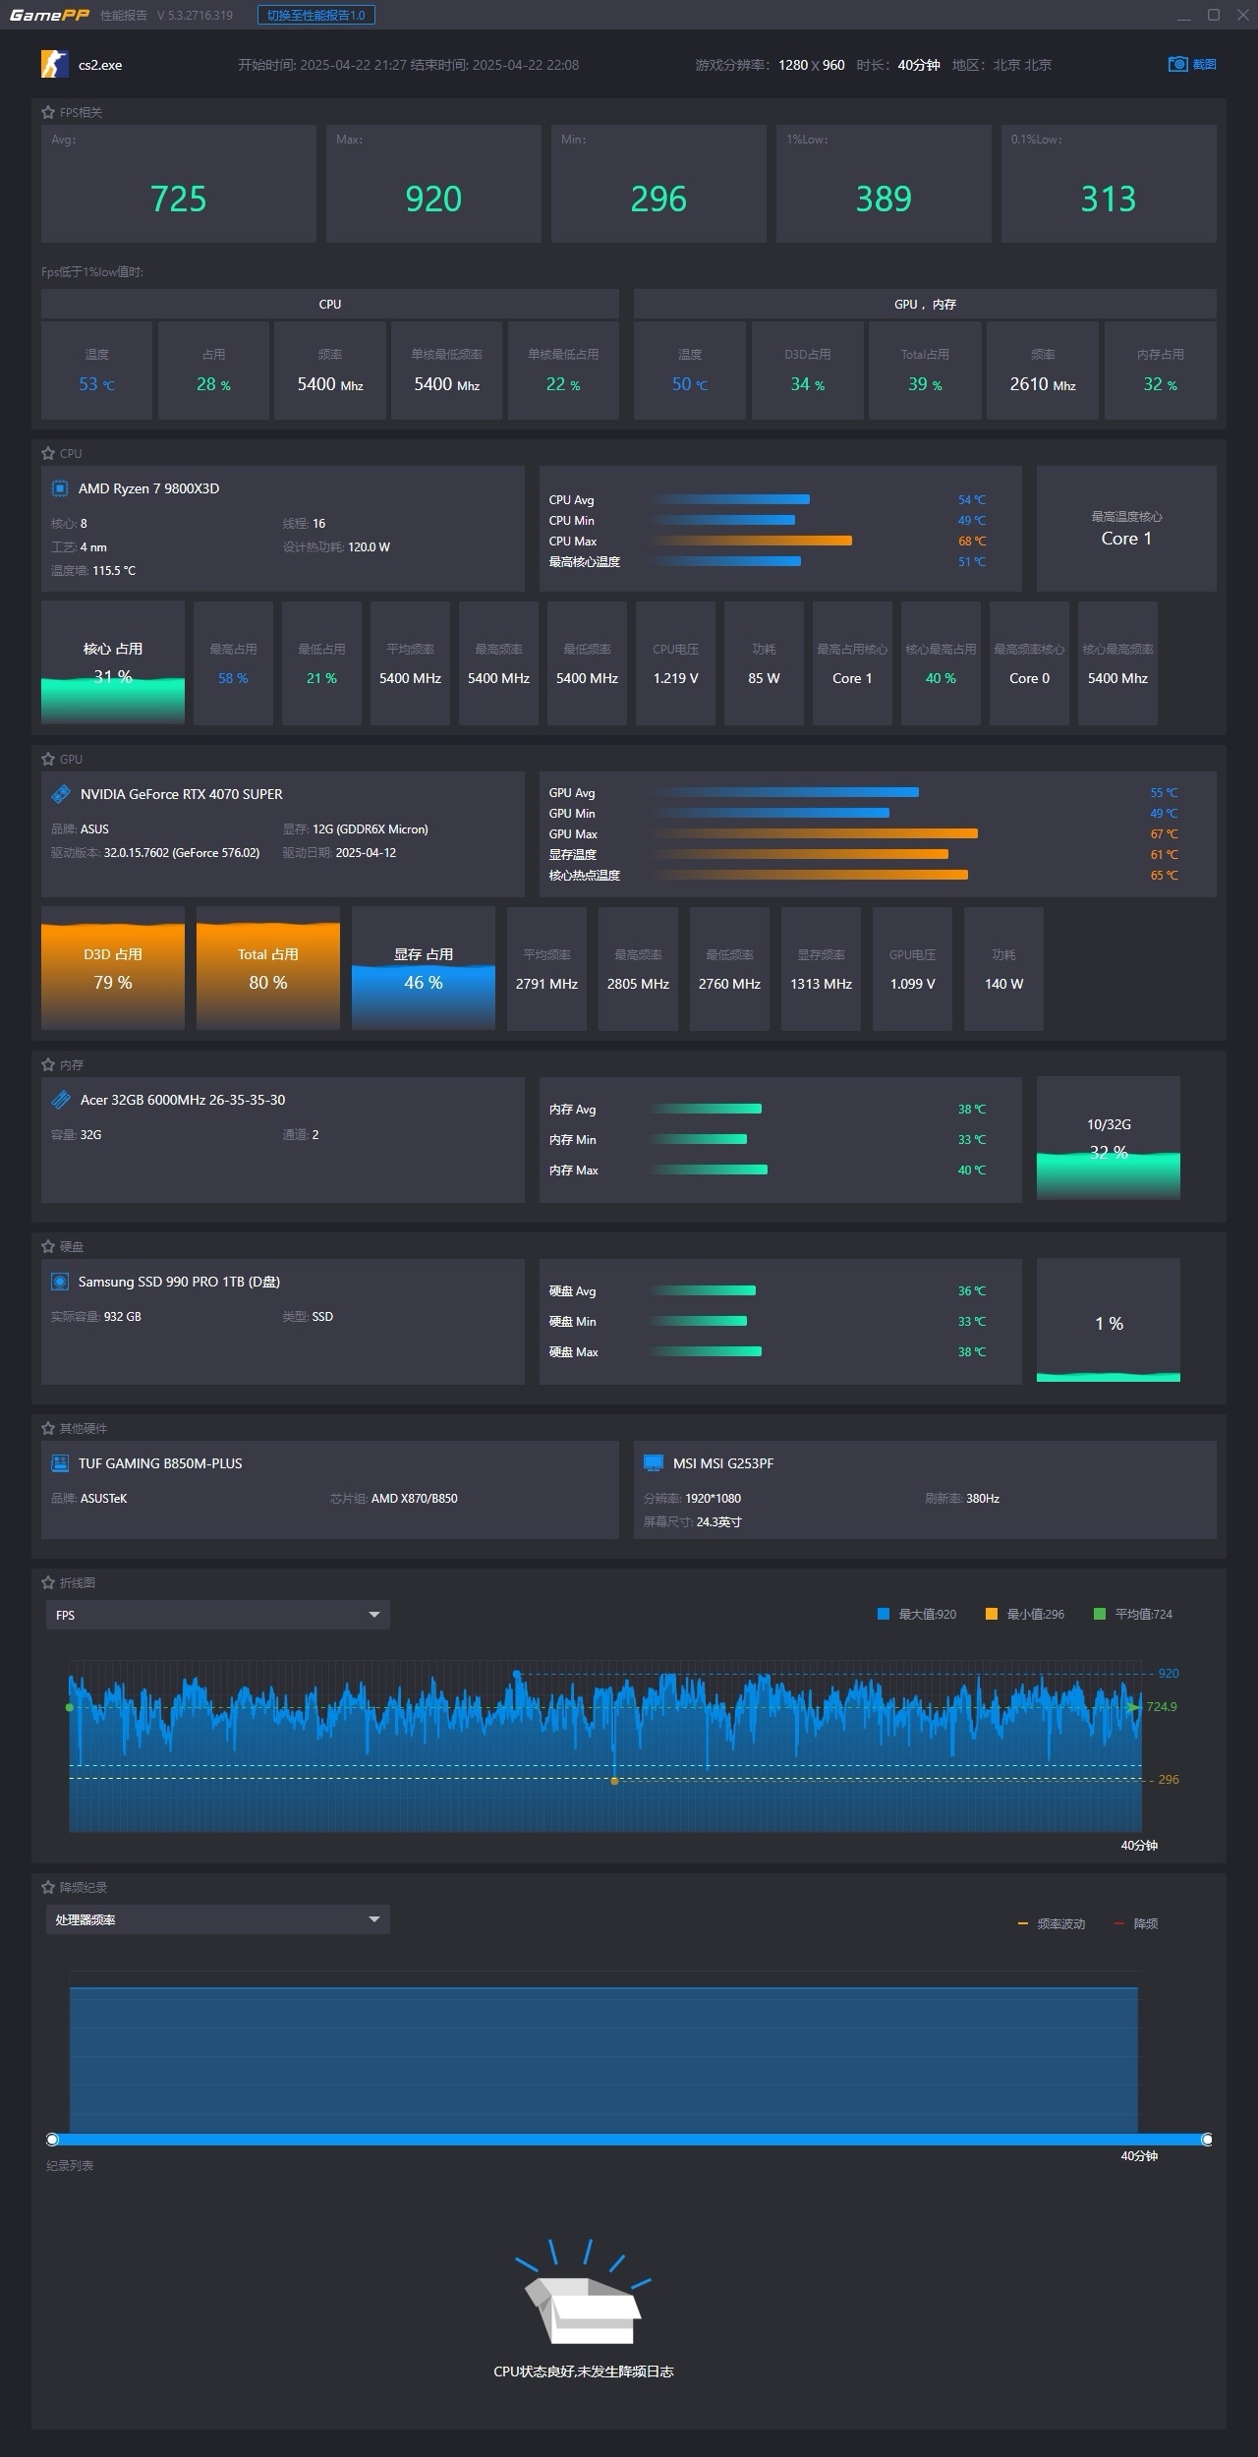Click the 最高温度核心 Core 1 card
The width and height of the screenshot is (1258, 2457).
pos(1126,529)
